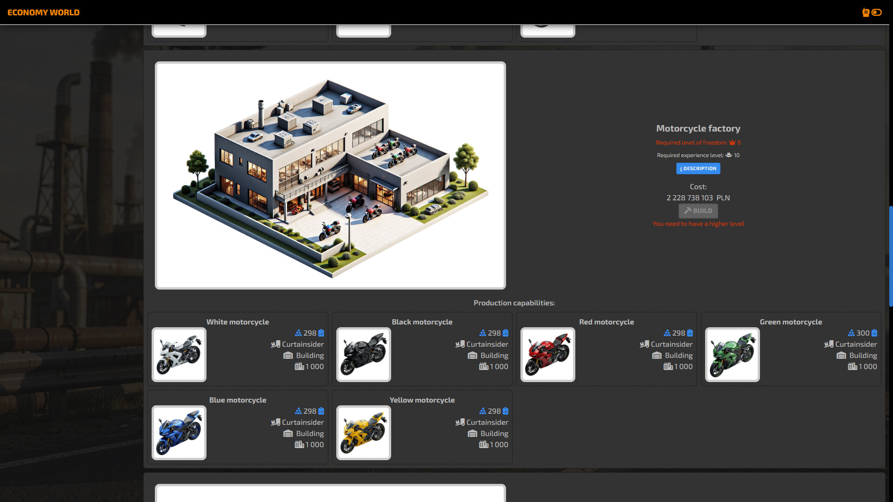Click the Economy World logo

pyautogui.click(x=43, y=13)
